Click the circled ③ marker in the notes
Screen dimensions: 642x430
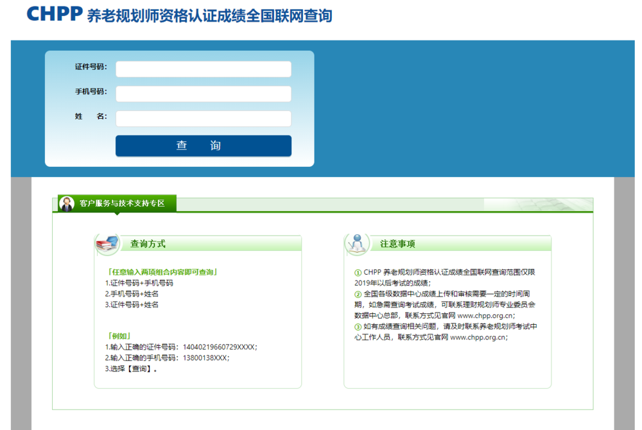pyautogui.click(x=358, y=327)
